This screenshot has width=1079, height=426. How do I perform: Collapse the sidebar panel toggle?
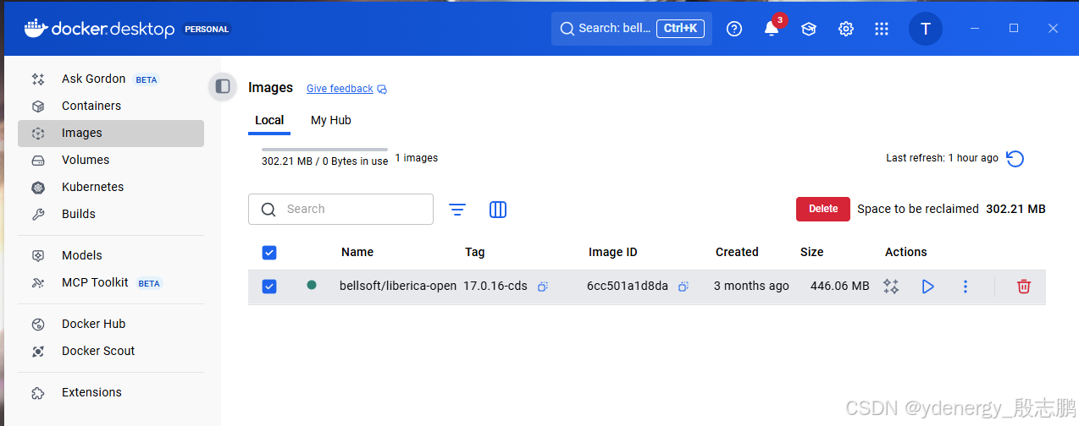[223, 86]
